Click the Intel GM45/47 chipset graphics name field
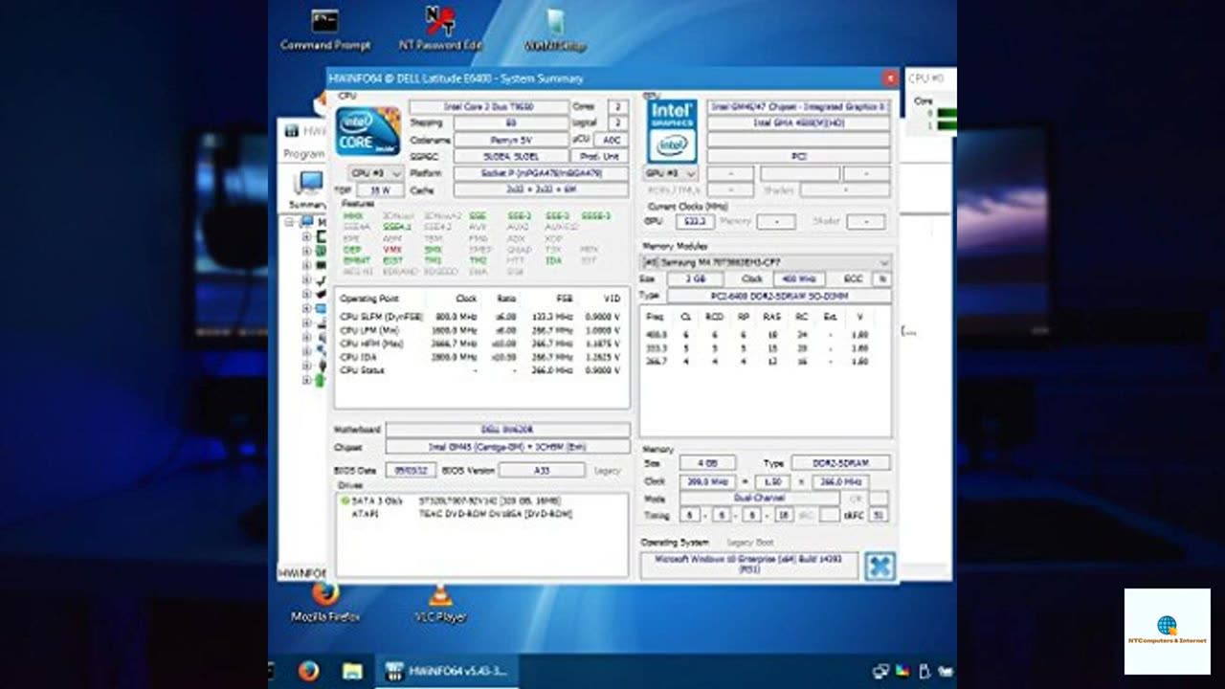The height and width of the screenshot is (689, 1225). point(799,107)
